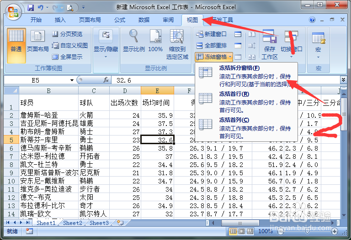Screen dimensions: 351x240
Task: Click macro record icon in status bar
Action: 29,231
